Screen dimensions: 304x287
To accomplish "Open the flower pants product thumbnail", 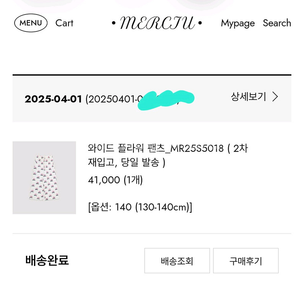I will click(44, 178).
